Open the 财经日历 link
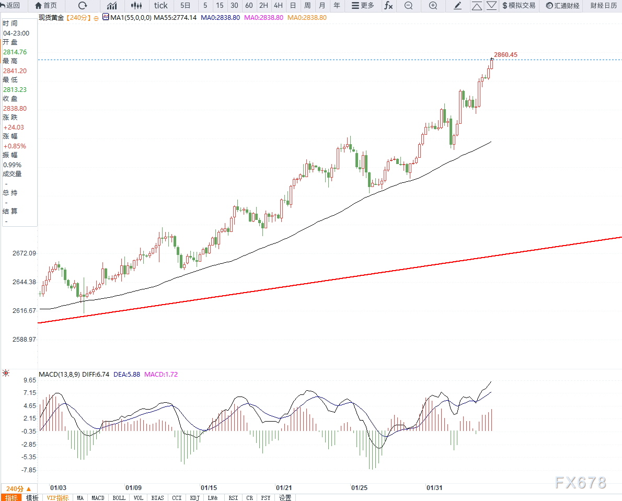Screen dimensions: 622x501 tap(604, 5)
